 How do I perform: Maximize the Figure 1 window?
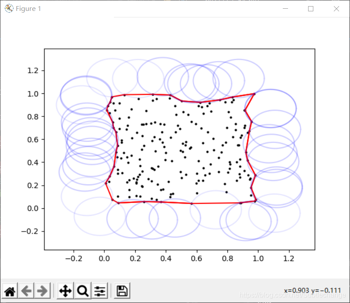(x=310, y=8)
